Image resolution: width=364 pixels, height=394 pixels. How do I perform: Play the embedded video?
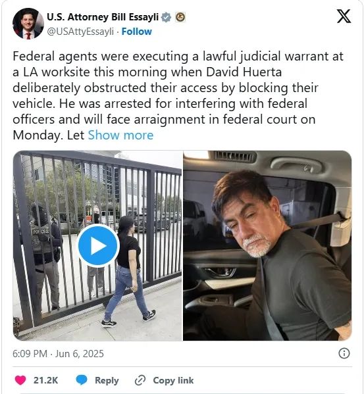[98, 245]
